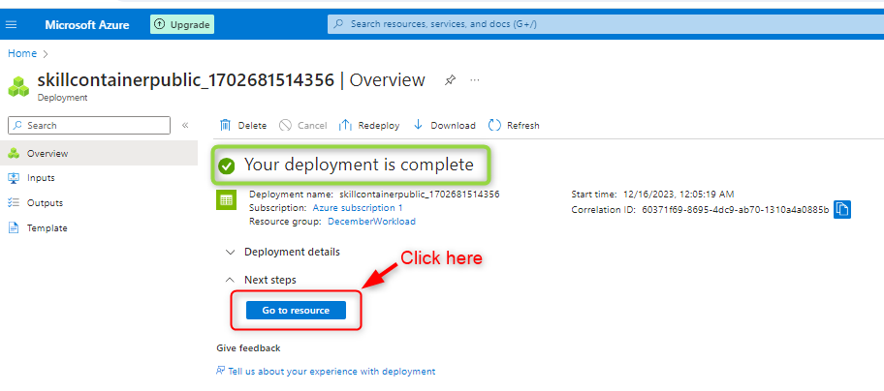Image resolution: width=884 pixels, height=391 pixels.
Task: Collapse the left navigation menu
Action: (185, 126)
